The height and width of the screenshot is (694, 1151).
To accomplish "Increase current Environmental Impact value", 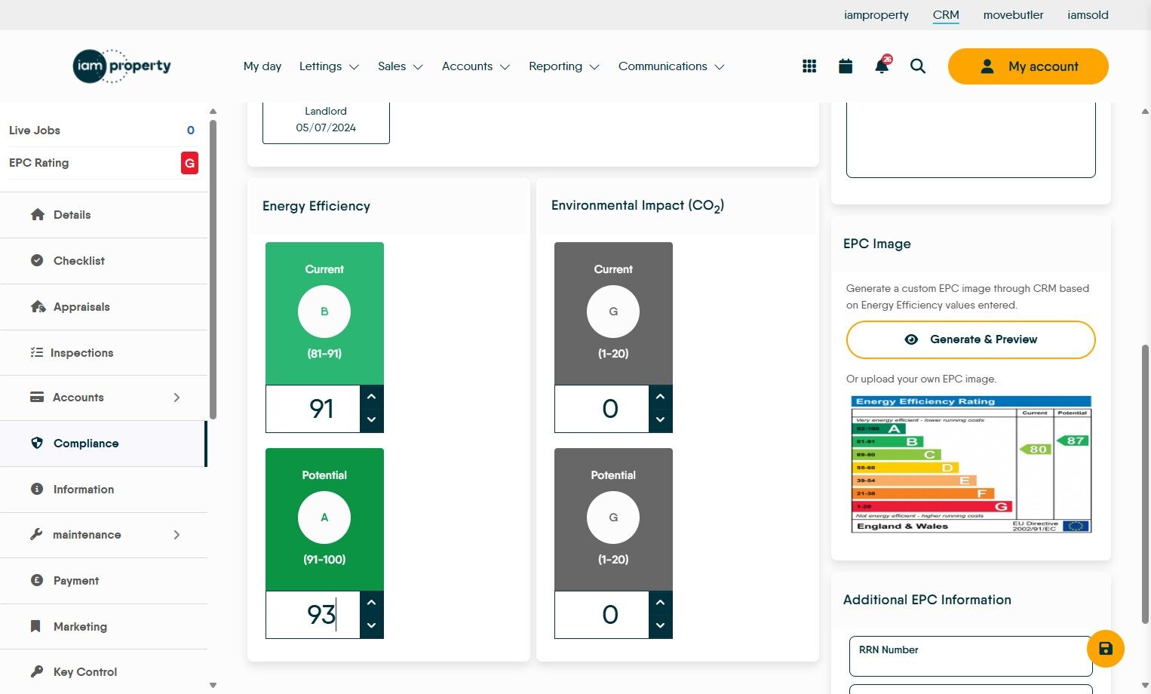I will (x=660, y=397).
